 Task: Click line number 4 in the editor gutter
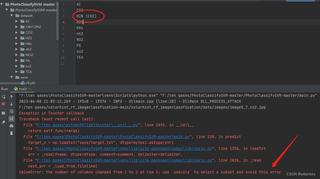pos(63,22)
